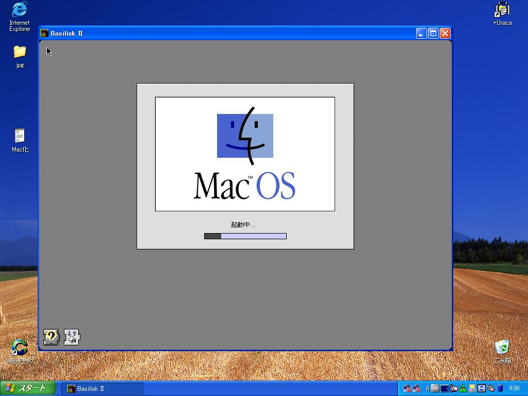Click the lightbulb question mark extension icon
Image resolution: width=528 pixels, height=396 pixels.
51,337
